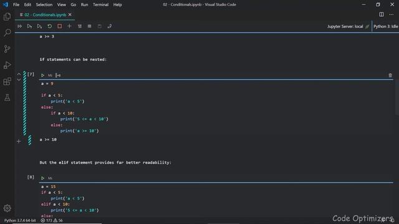Image resolution: width=399 pixels, height=224 pixels.
Task: Click the 'elif a < 10:' line in cell 8
Action: coord(55,204)
